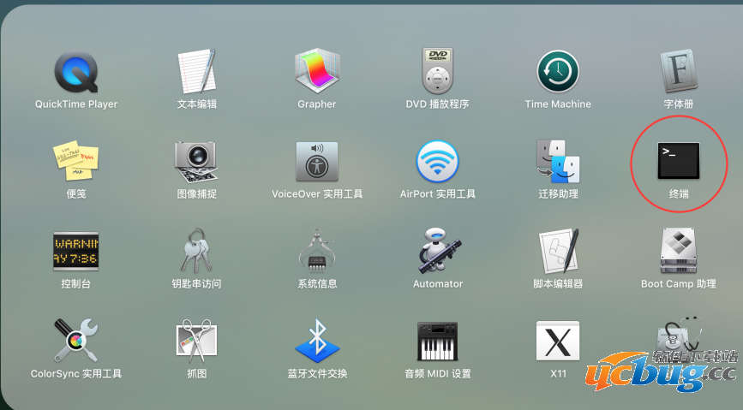Launch DVD 播放程序 player
Viewport: 743px width, 410px height.
pos(437,71)
